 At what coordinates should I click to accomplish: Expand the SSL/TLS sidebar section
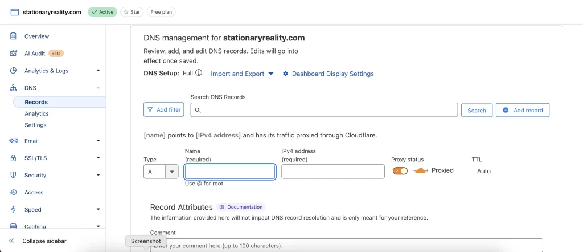click(98, 158)
